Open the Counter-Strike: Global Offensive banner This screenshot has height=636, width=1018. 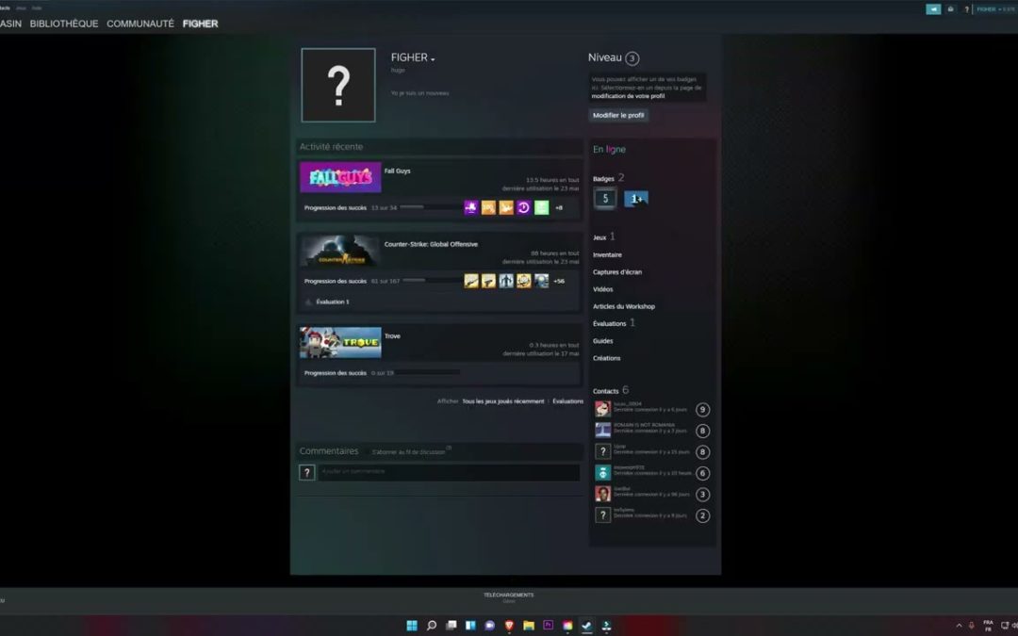click(340, 251)
